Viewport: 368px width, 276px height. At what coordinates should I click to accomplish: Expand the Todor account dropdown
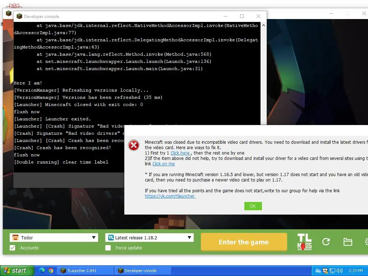click(94, 238)
